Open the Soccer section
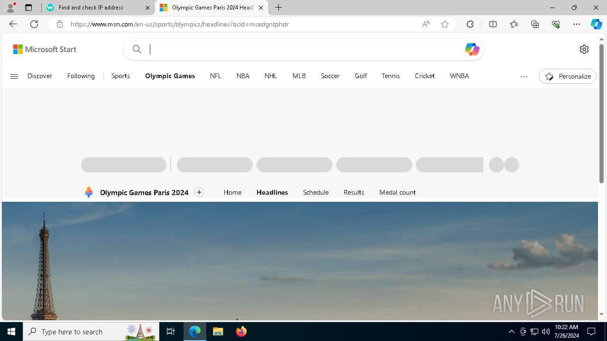607x341 pixels. pyautogui.click(x=330, y=76)
